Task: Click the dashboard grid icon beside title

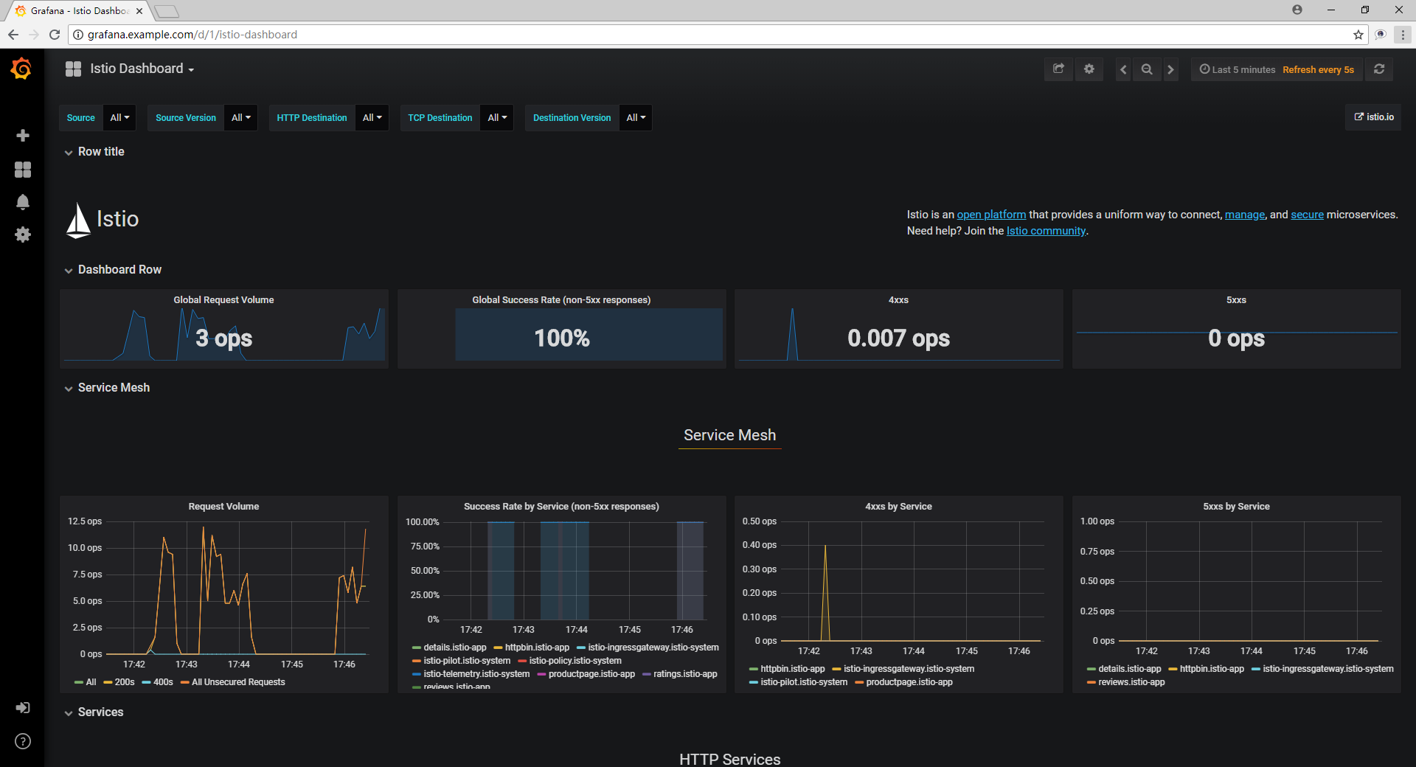Action: click(x=73, y=69)
